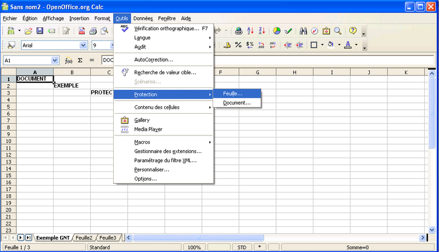The image size is (439, 252).
Task: Switch to the Feuille3 sheet tab
Action: [108, 238]
